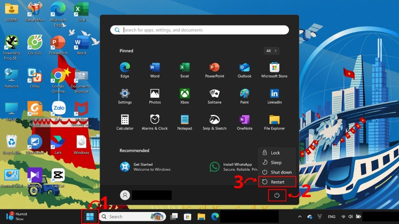Launch the LinkedIn app

pyautogui.click(x=274, y=95)
